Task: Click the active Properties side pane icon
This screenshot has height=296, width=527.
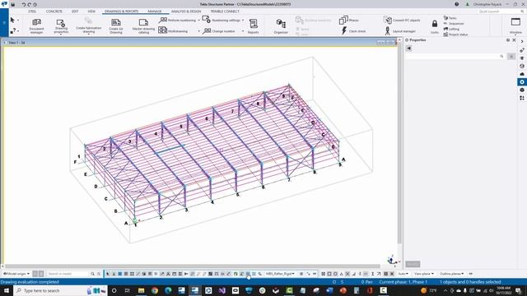Action: point(521,82)
